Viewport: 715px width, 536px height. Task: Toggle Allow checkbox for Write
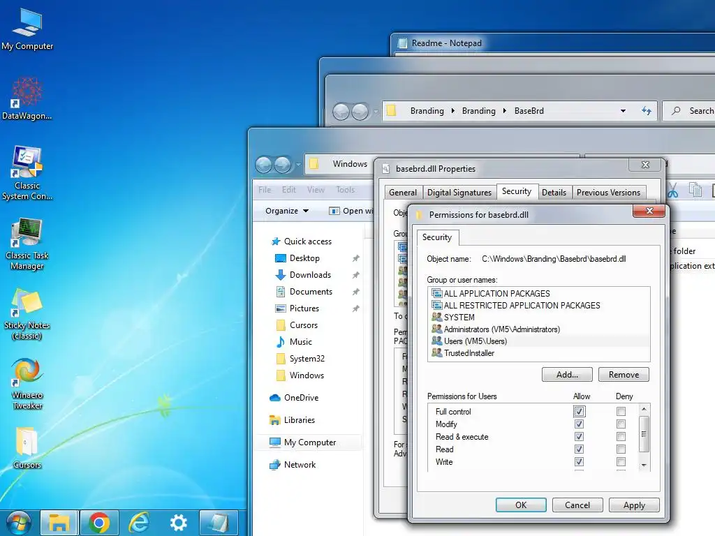click(x=579, y=462)
